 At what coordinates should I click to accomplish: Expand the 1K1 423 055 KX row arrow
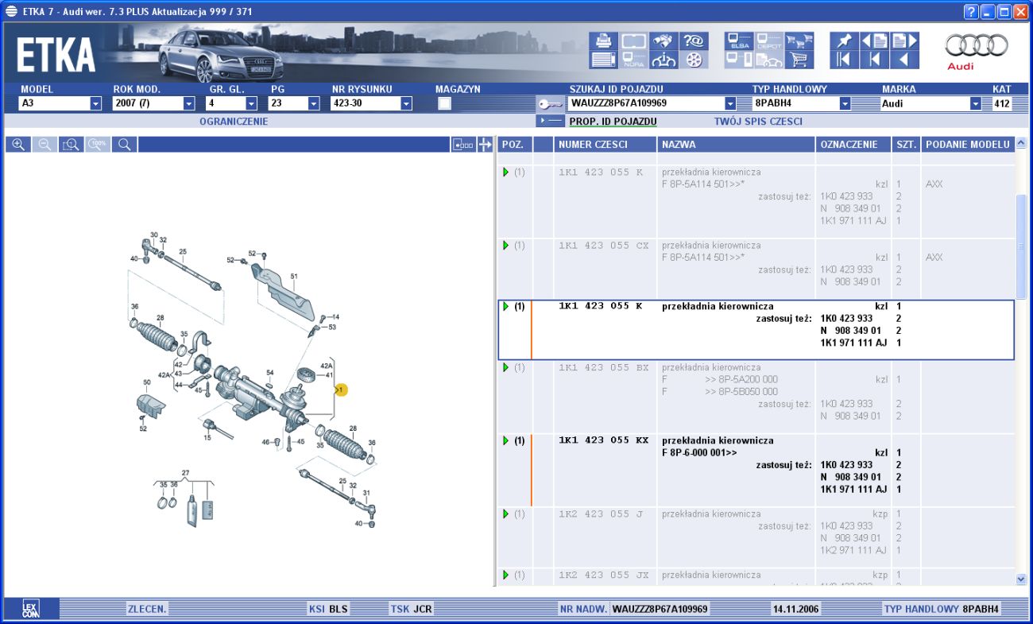[506, 440]
